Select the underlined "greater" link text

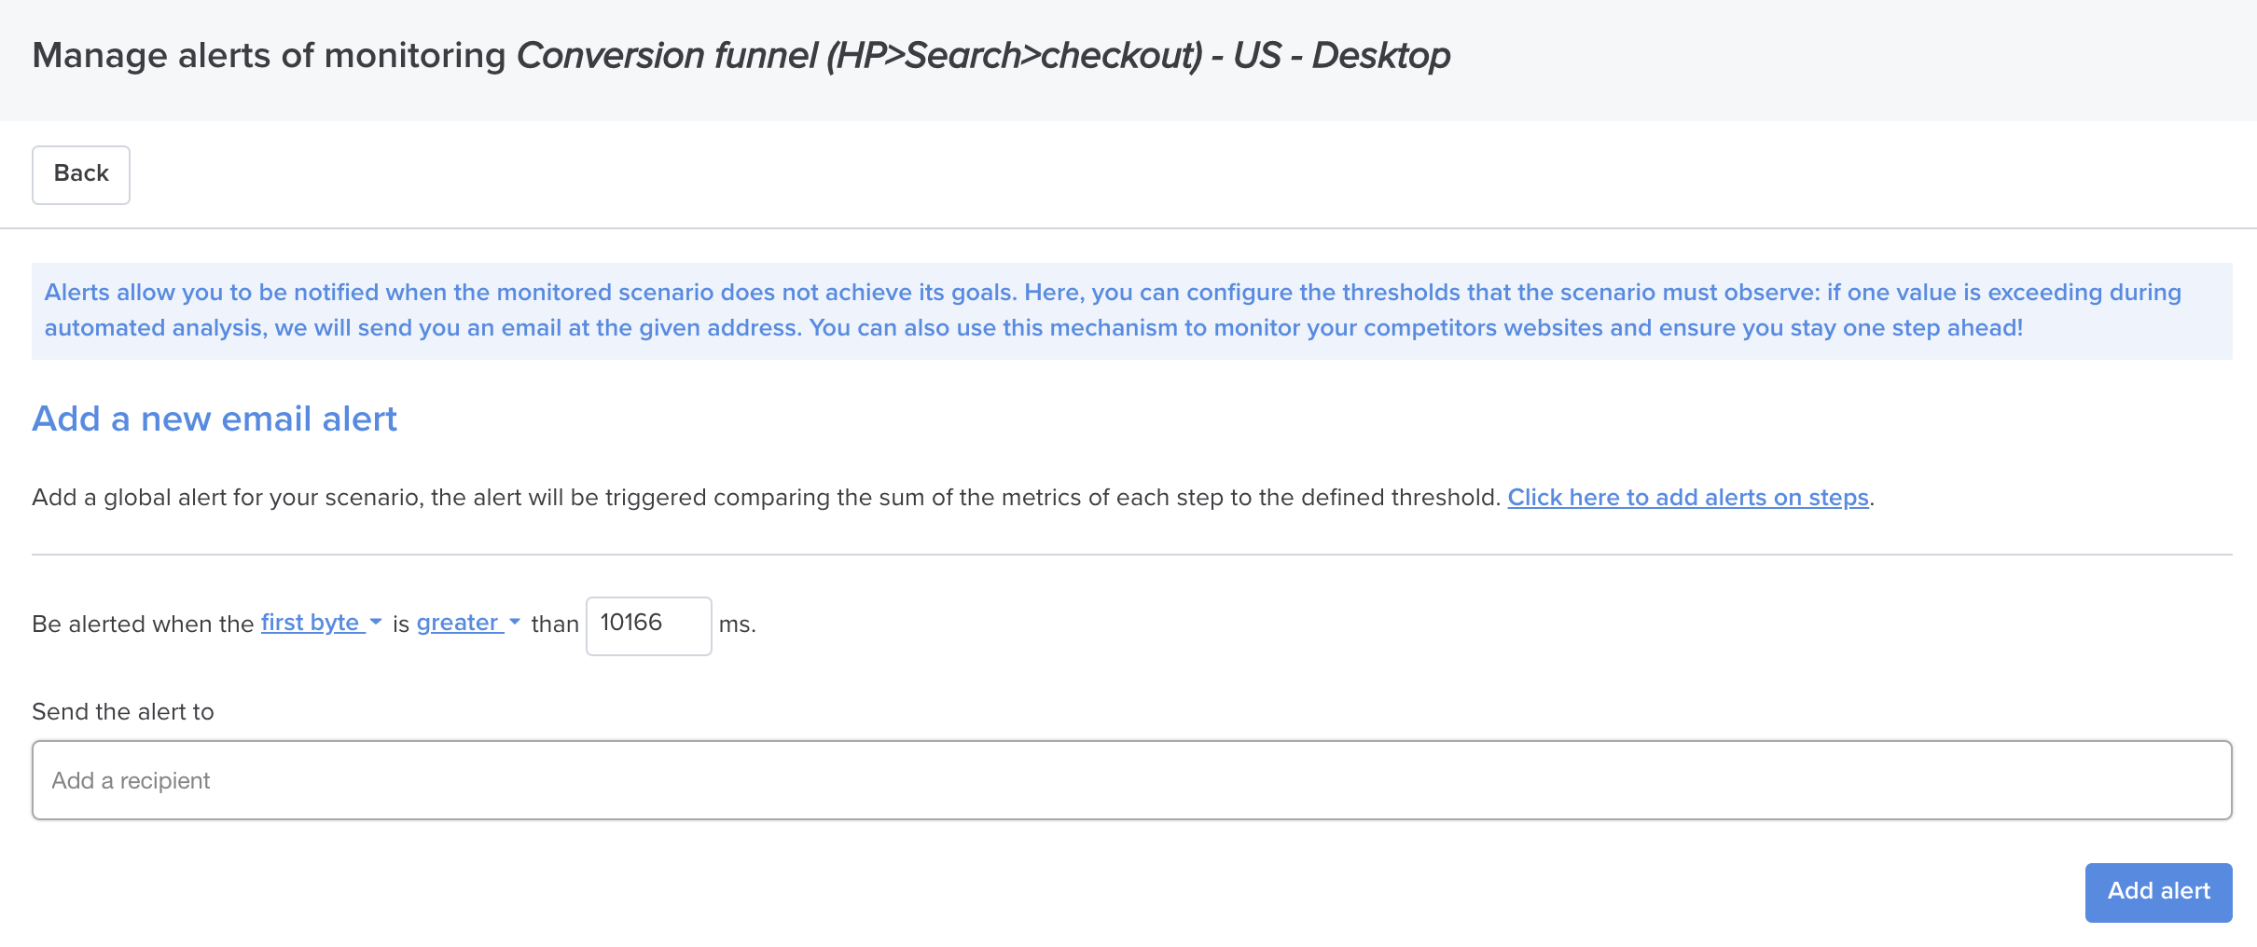(457, 623)
